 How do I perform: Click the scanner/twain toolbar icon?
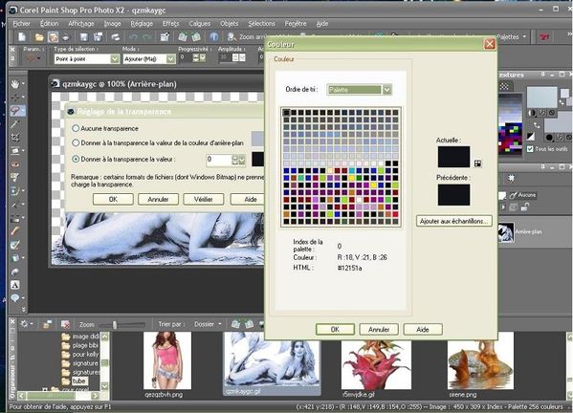pos(66,37)
